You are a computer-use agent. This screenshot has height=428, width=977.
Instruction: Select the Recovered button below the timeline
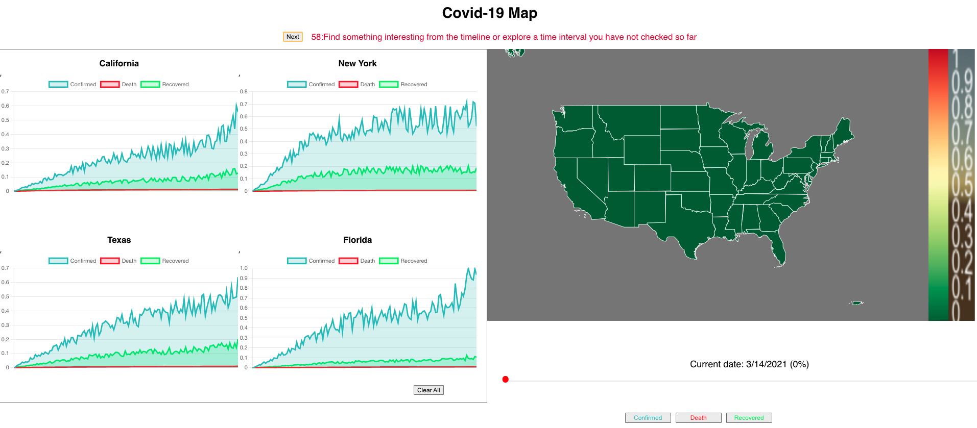tap(749, 418)
